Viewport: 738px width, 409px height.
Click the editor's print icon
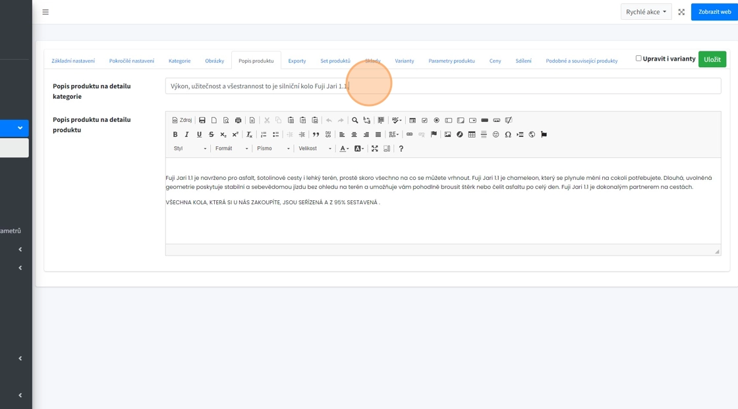tap(238, 121)
